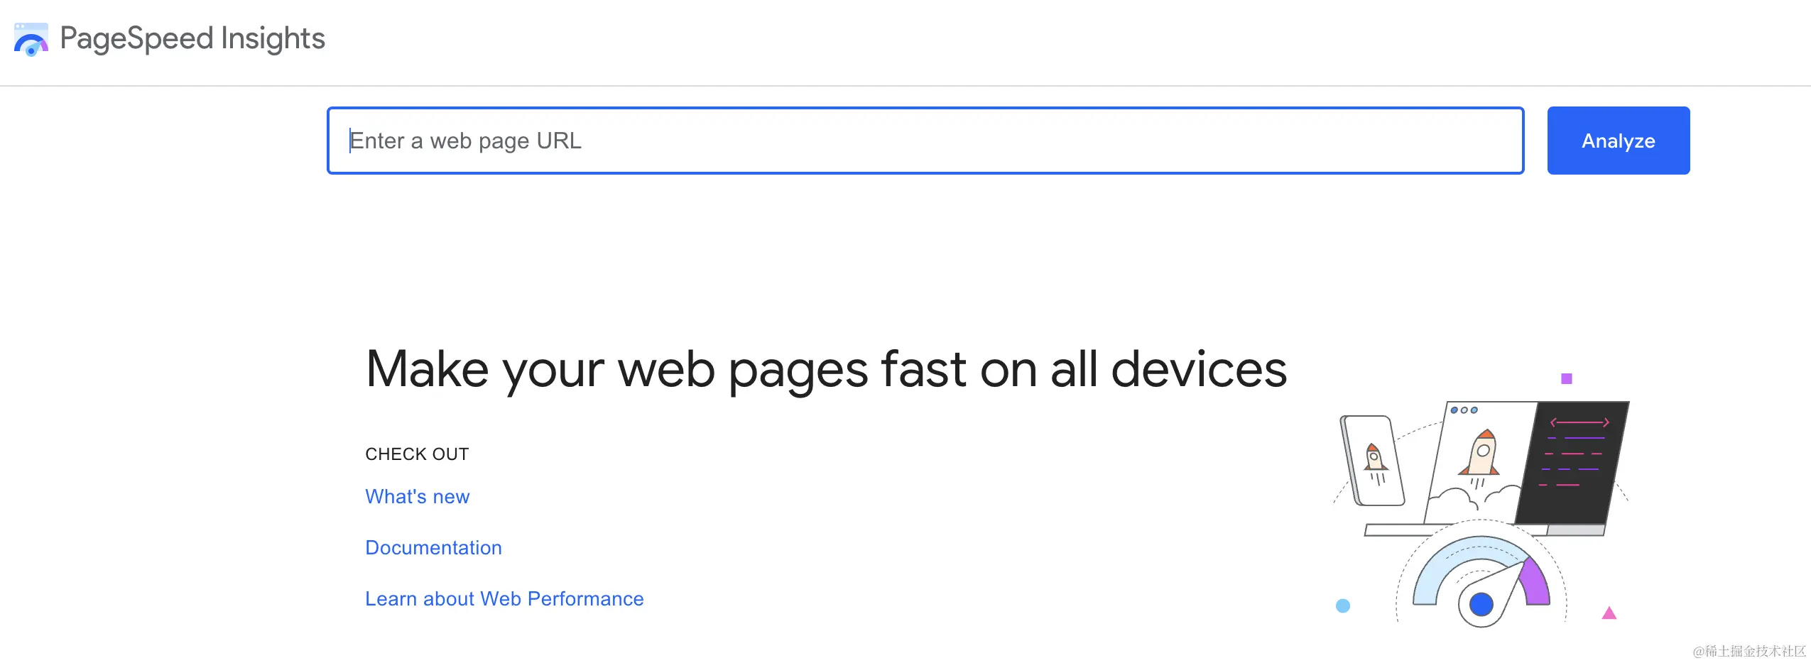Click the dark code panel illustration
The width and height of the screenshot is (1811, 663).
click(1574, 461)
